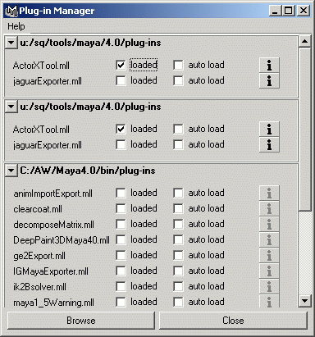Click the scrollbar down arrow
This screenshot has height=337, width=315.
point(304,301)
